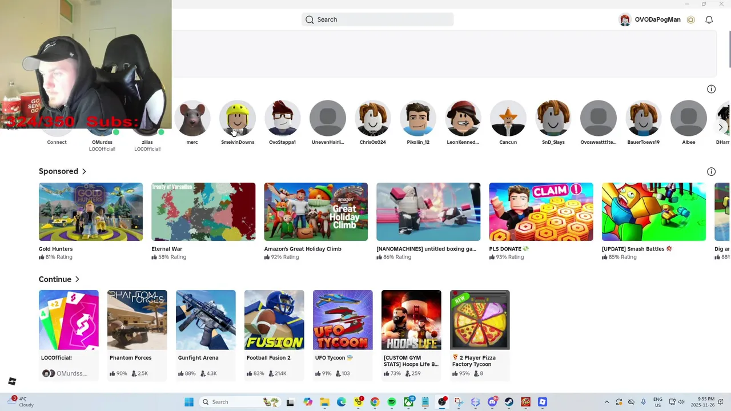Click the Continue heading

[55, 279]
